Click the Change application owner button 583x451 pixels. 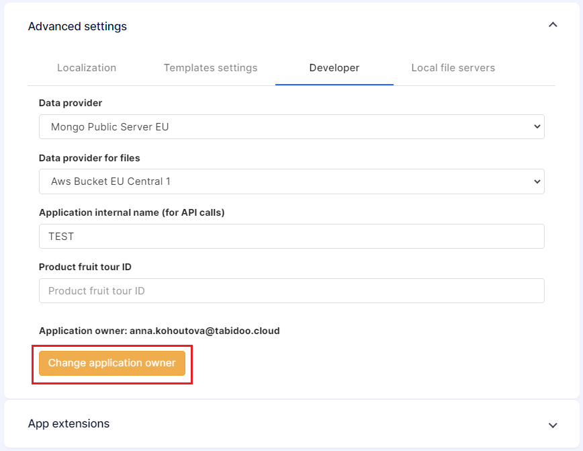[112, 363]
